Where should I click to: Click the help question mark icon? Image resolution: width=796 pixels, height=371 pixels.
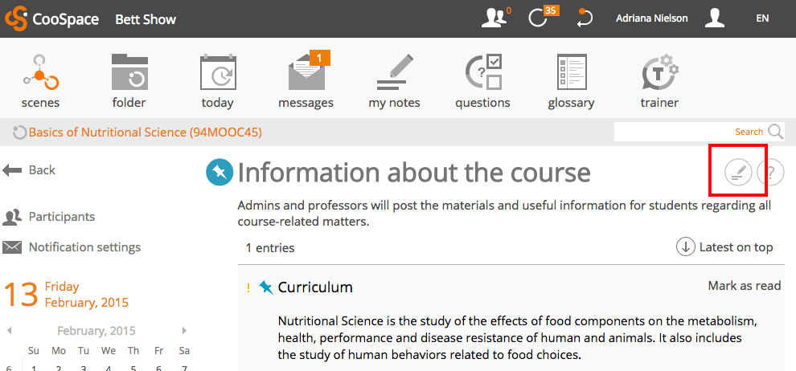click(x=770, y=173)
